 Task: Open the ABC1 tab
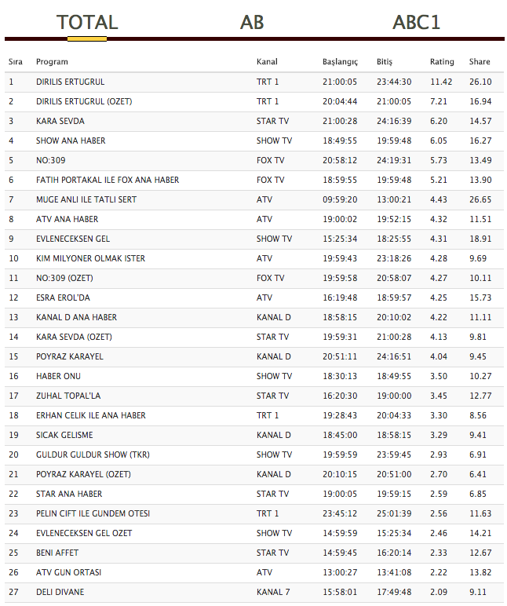416,23
